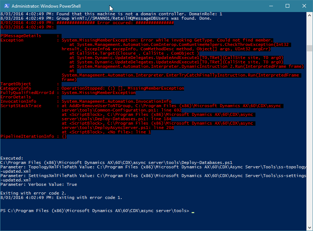Click 'DeployAsyncServer.ps1: line 208' text

coord(134,128)
